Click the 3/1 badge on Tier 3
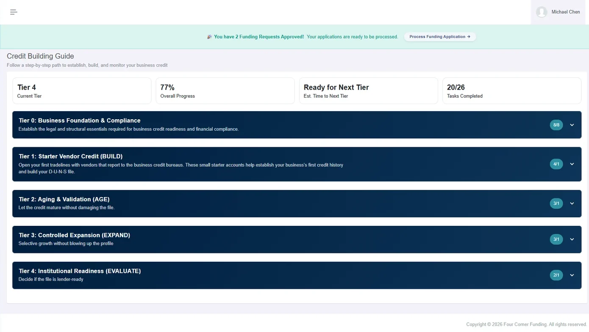 point(556,239)
